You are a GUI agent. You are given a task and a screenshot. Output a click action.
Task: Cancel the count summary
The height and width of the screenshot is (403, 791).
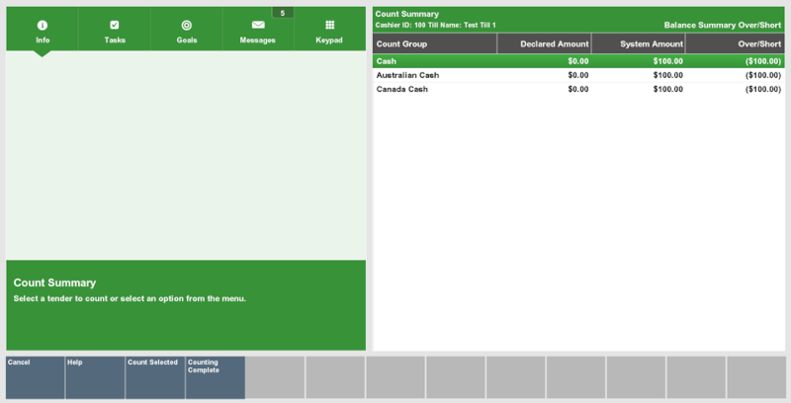click(x=36, y=377)
